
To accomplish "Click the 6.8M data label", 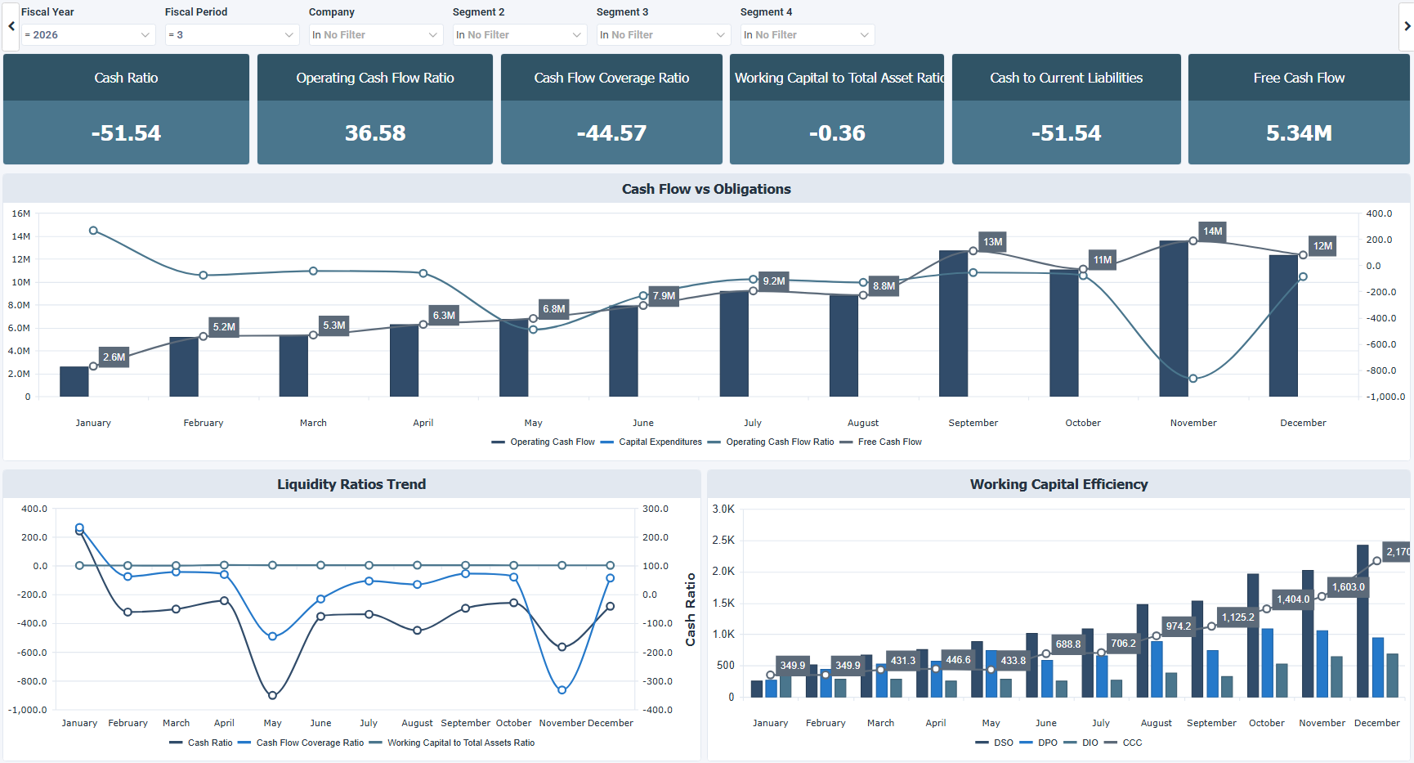I will click(554, 309).
